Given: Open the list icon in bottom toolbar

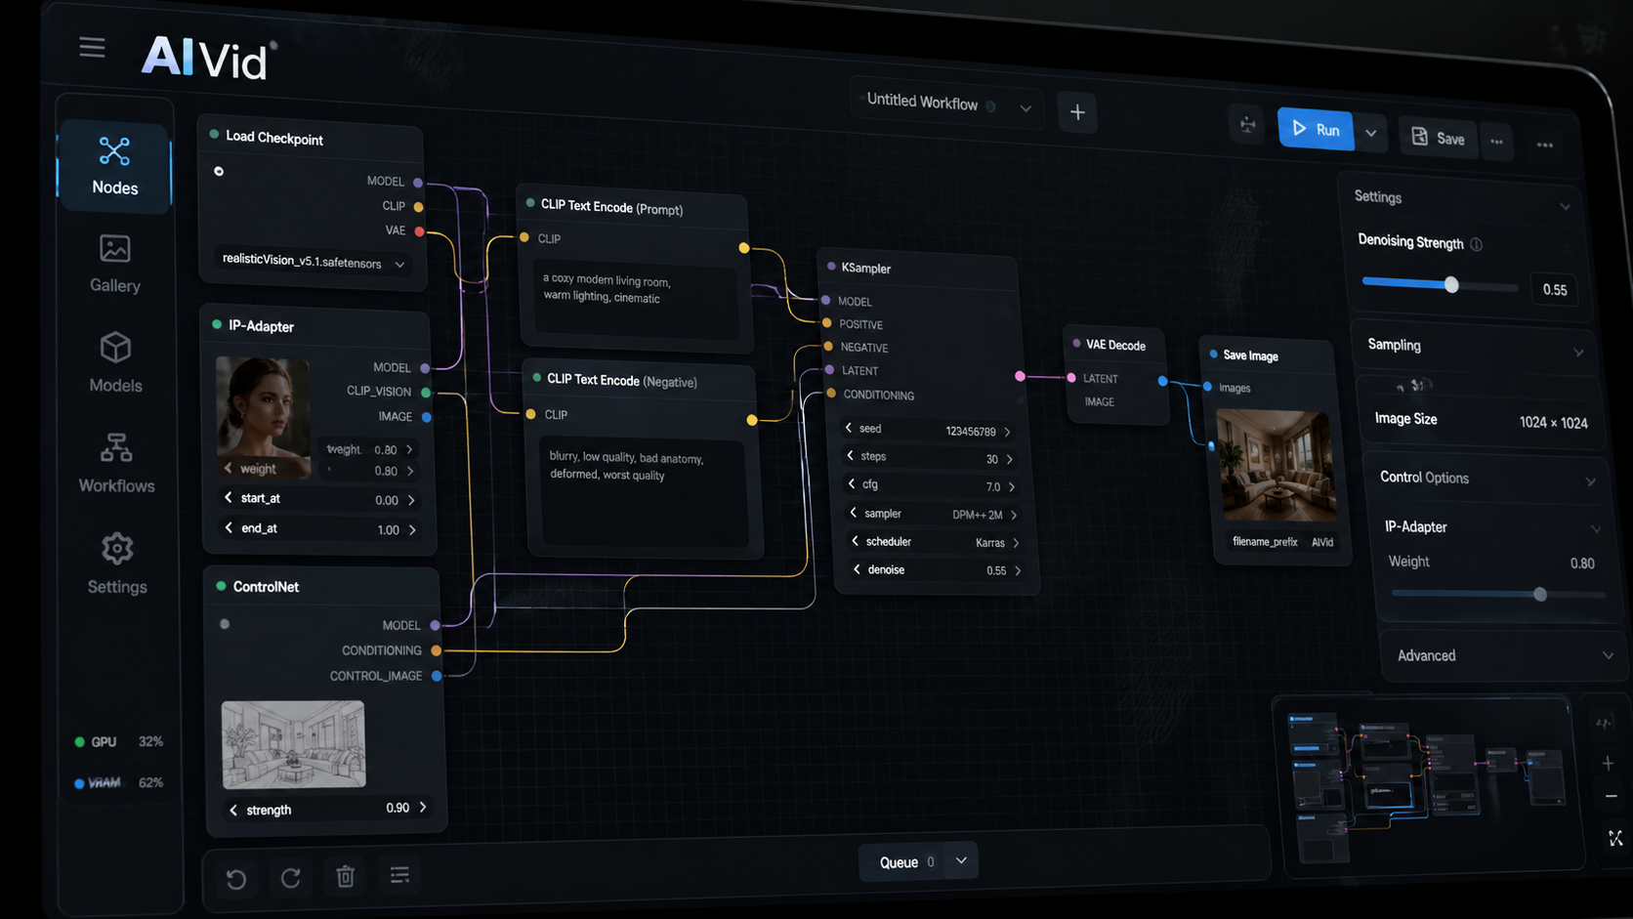Looking at the screenshot, I should (x=399, y=874).
